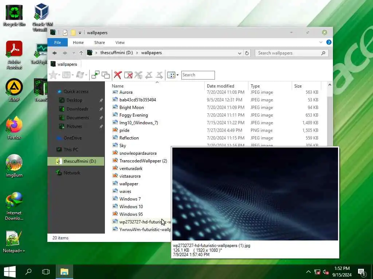
Task: Open the File menu tab
Action: (58, 43)
